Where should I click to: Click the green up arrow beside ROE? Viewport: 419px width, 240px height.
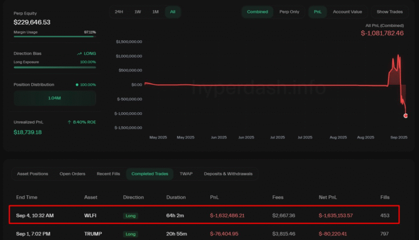(x=69, y=122)
